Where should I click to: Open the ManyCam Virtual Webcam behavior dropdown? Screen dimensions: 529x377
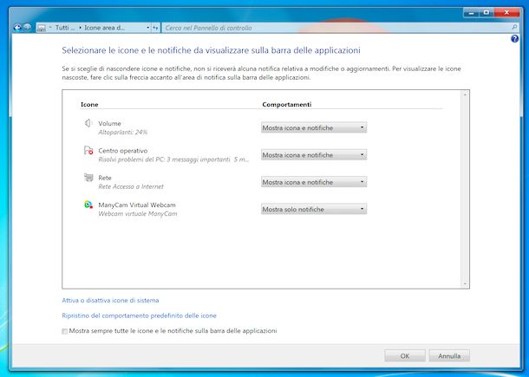coord(314,209)
